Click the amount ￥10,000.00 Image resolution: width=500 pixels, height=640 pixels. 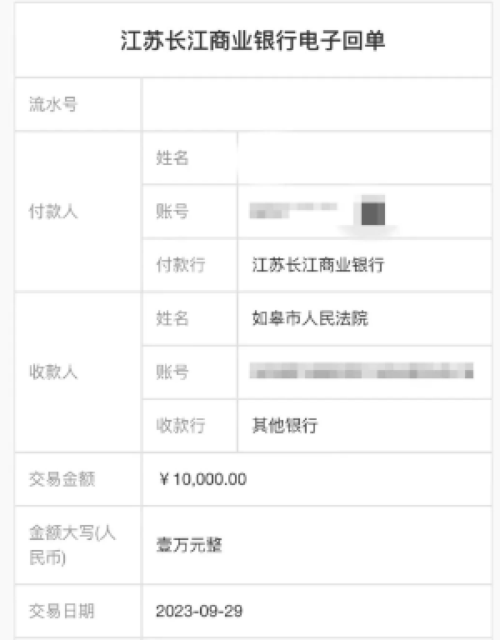[x=202, y=478]
